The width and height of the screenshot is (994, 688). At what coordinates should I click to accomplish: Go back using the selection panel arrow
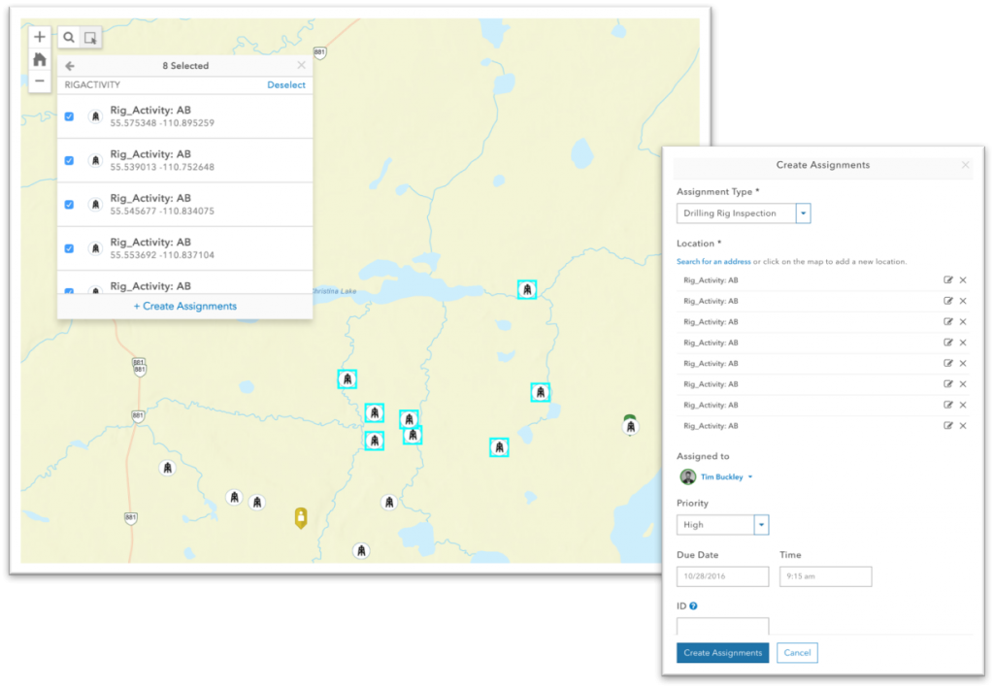pyautogui.click(x=70, y=66)
